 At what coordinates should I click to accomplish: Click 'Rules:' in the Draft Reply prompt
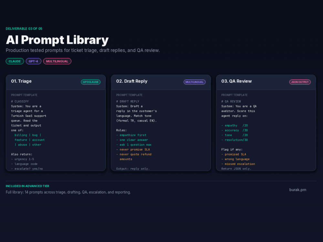(x=121, y=130)
